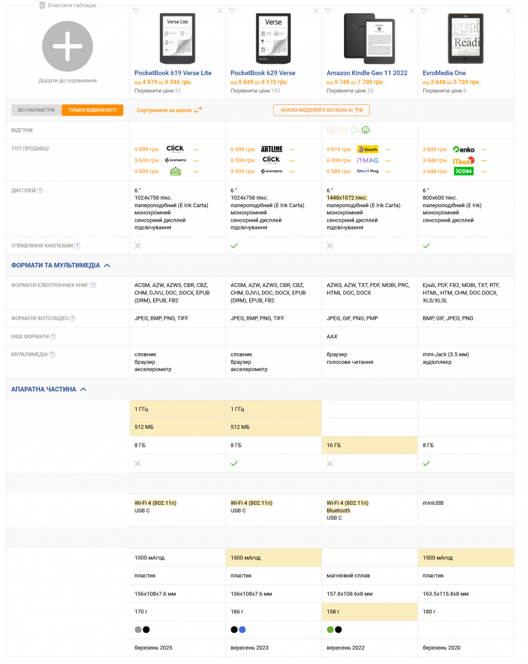Add PocketBook 619 Verse Lite to favorites

tap(135, 11)
